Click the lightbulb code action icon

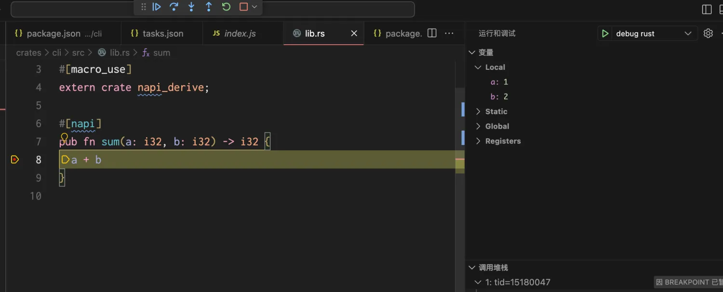(x=64, y=137)
